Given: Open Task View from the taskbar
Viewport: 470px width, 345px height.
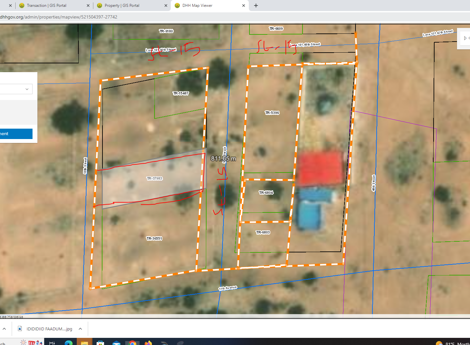Looking at the screenshot, I should pyautogui.click(x=52, y=343).
